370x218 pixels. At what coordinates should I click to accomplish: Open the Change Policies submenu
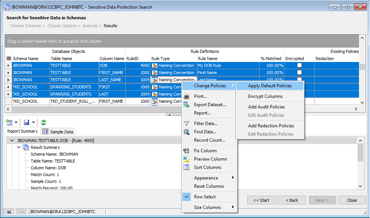point(209,86)
